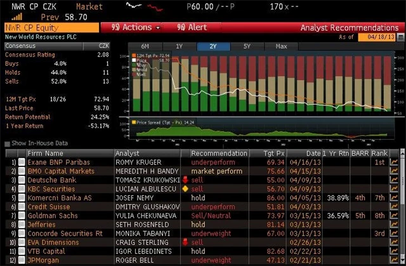
Task: Click the NWR CP Equity ticker field
Action: click(x=51, y=28)
